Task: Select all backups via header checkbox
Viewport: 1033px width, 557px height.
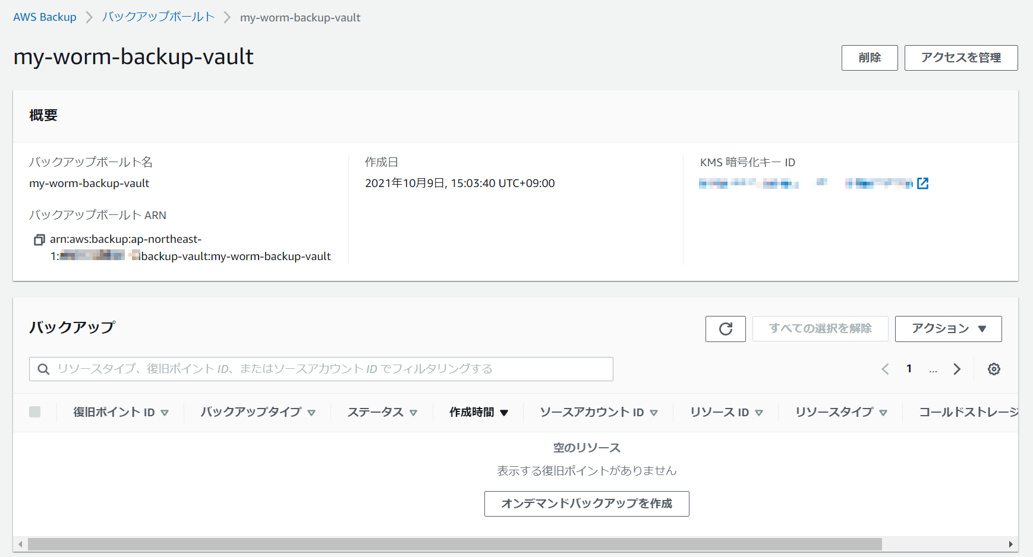Action: point(35,412)
